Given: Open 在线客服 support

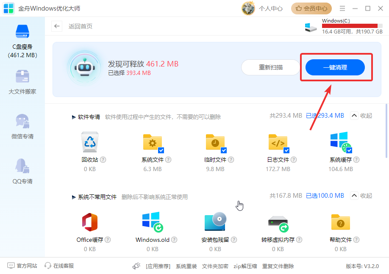Looking at the screenshot, I should pyautogui.click(x=59, y=266).
